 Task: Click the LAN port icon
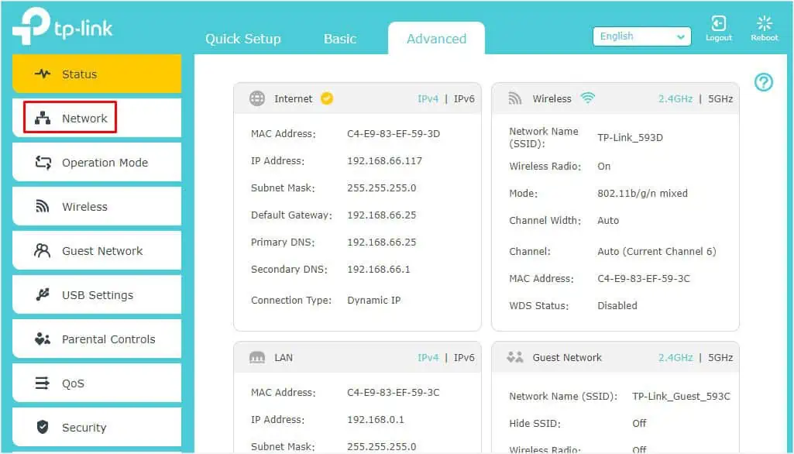click(x=256, y=358)
